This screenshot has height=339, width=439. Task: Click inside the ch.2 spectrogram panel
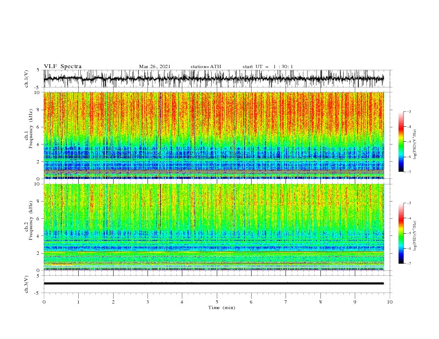tap(213, 227)
